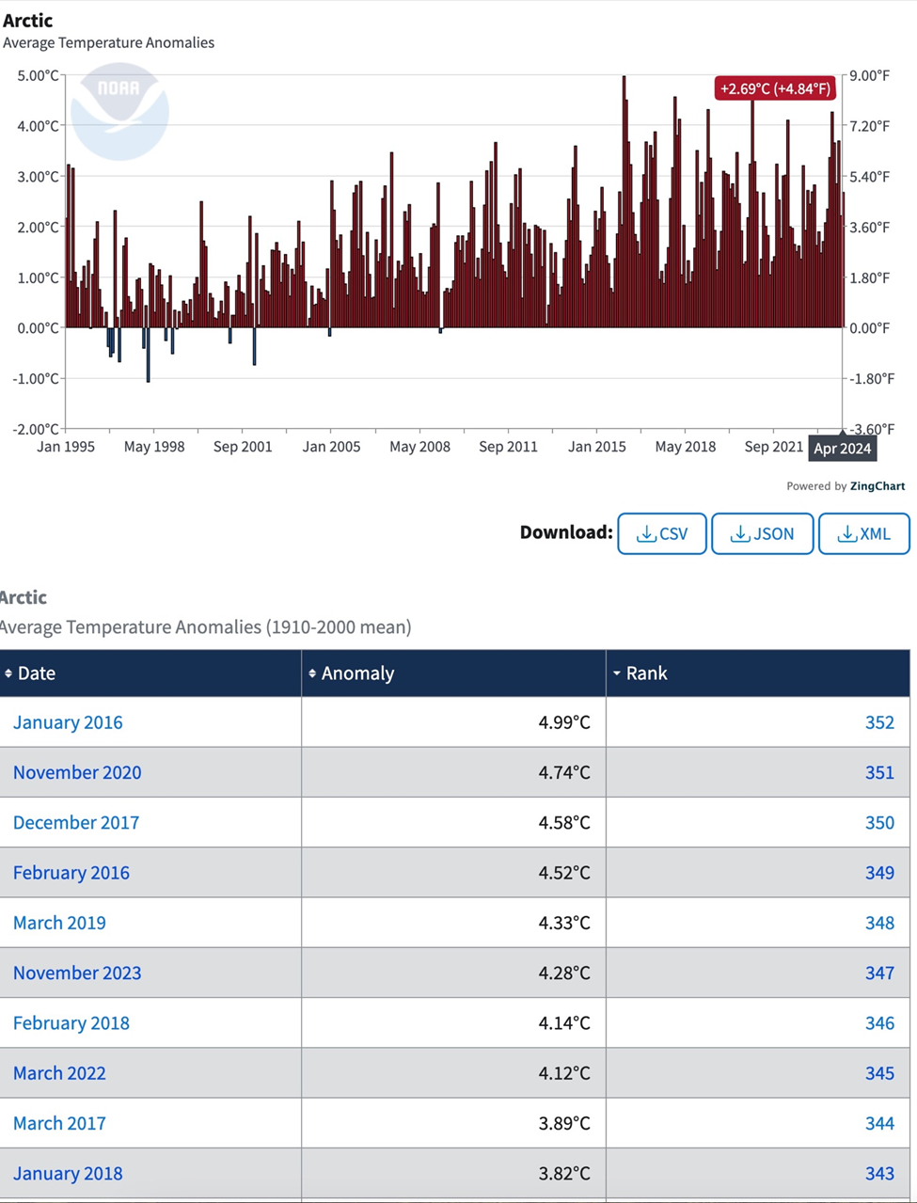This screenshot has height=1203, width=917.
Task: Click the XML download button
Action: coord(863,533)
